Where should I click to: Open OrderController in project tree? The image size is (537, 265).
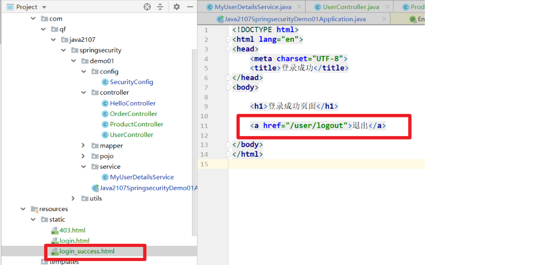click(x=133, y=114)
